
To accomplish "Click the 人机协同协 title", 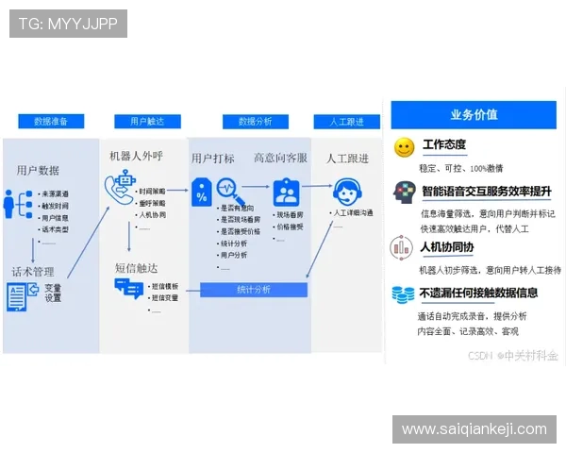I will 447,247.
